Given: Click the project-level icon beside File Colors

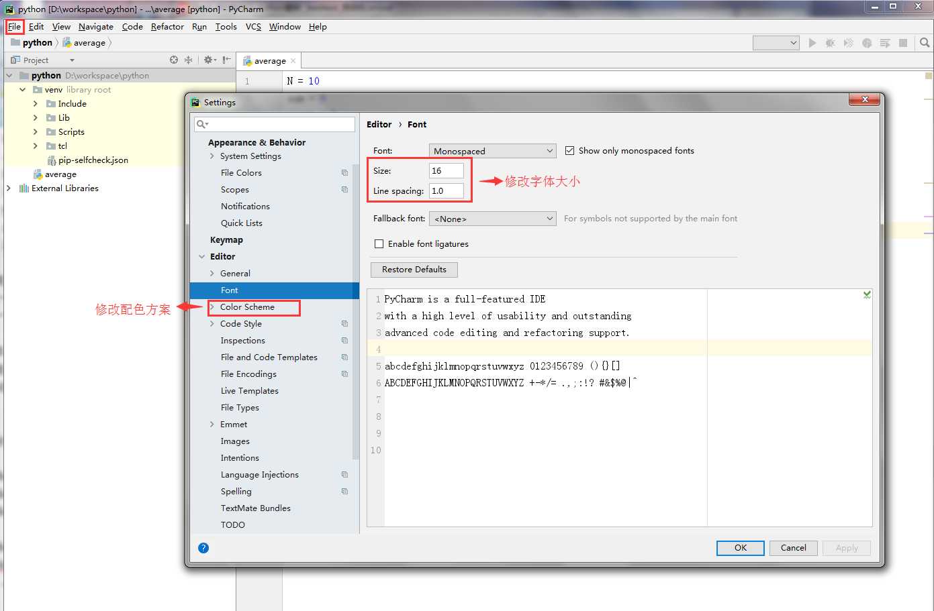Looking at the screenshot, I should tap(344, 173).
